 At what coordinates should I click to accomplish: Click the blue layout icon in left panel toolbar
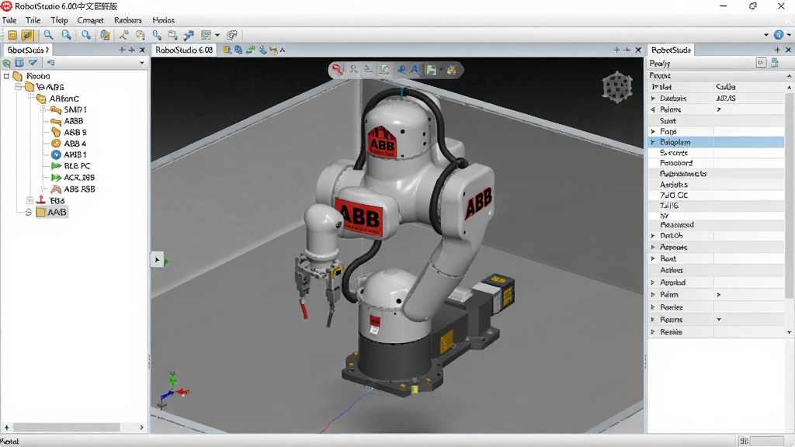coord(19,63)
